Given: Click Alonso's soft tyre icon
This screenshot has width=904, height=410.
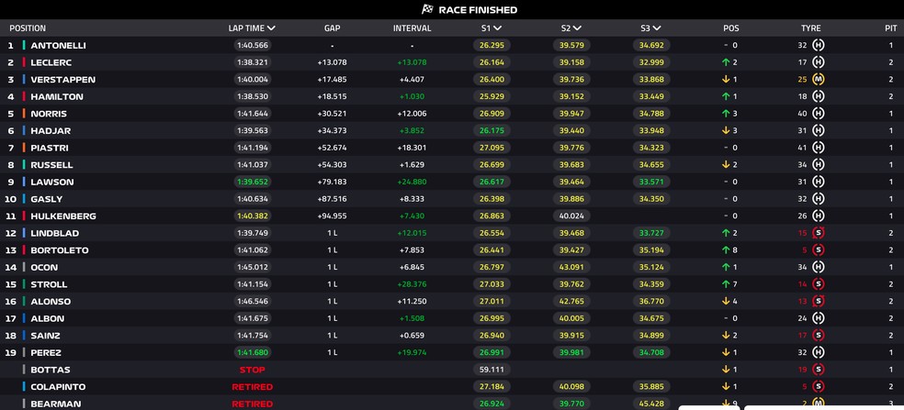Looking at the screenshot, I should click(818, 301).
